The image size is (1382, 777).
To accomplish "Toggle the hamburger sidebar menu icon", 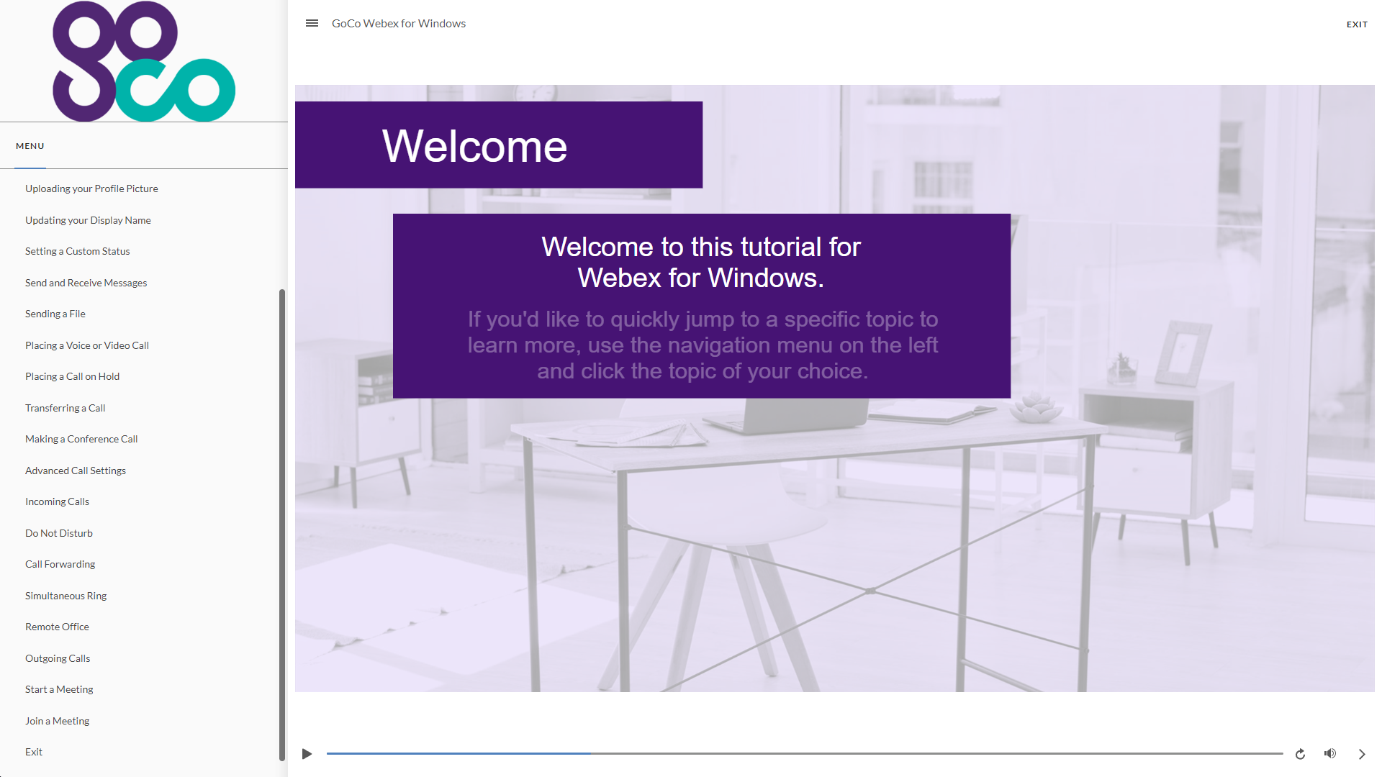I will [312, 23].
